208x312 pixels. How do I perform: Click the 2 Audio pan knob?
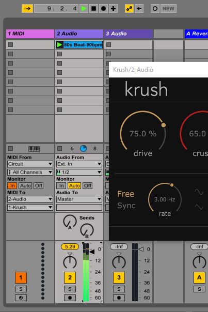click(x=70, y=261)
